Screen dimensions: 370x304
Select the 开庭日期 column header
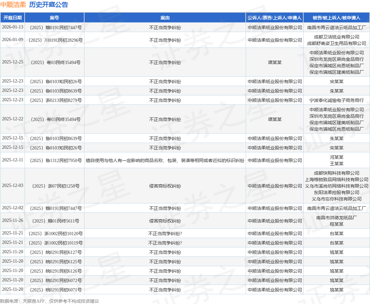13,18
